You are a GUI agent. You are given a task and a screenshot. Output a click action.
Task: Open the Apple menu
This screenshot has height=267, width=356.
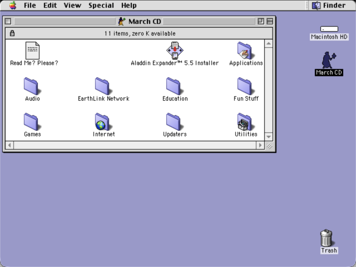(x=13, y=5)
